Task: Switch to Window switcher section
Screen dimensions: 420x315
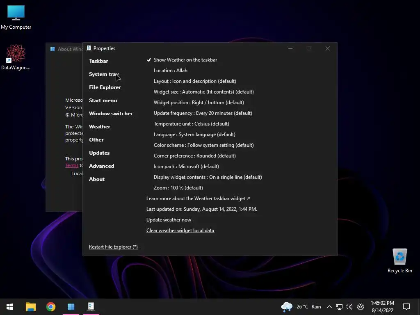Action: 111,114
